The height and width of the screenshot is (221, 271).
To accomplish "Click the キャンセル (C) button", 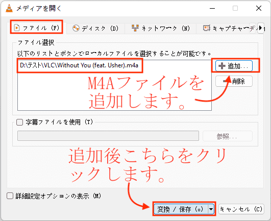I will click(241, 209).
